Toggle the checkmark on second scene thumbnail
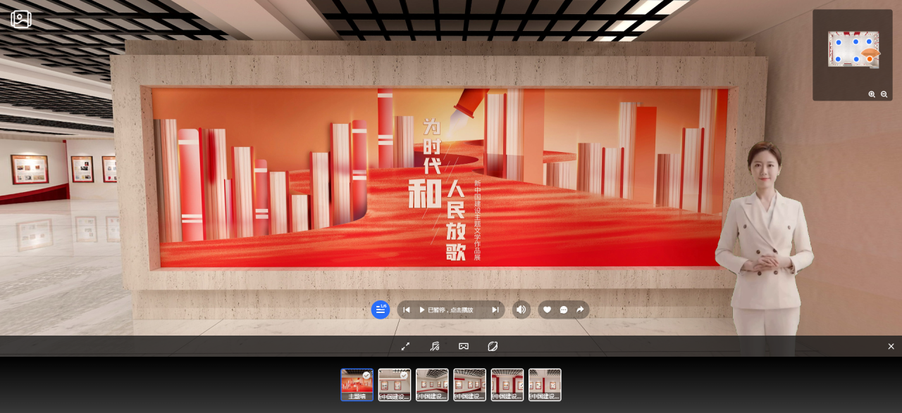This screenshot has height=413, width=902. click(x=404, y=375)
